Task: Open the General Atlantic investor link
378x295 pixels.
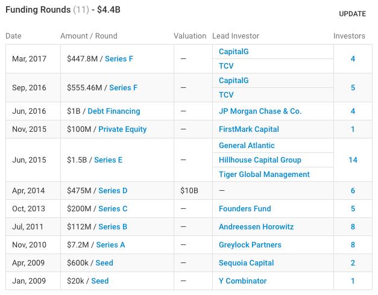Action: coord(247,146)
